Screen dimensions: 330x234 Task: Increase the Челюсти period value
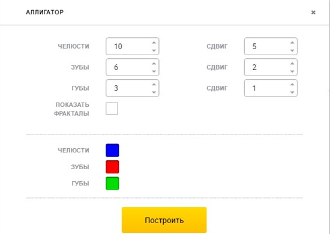[x=154, y=43]
